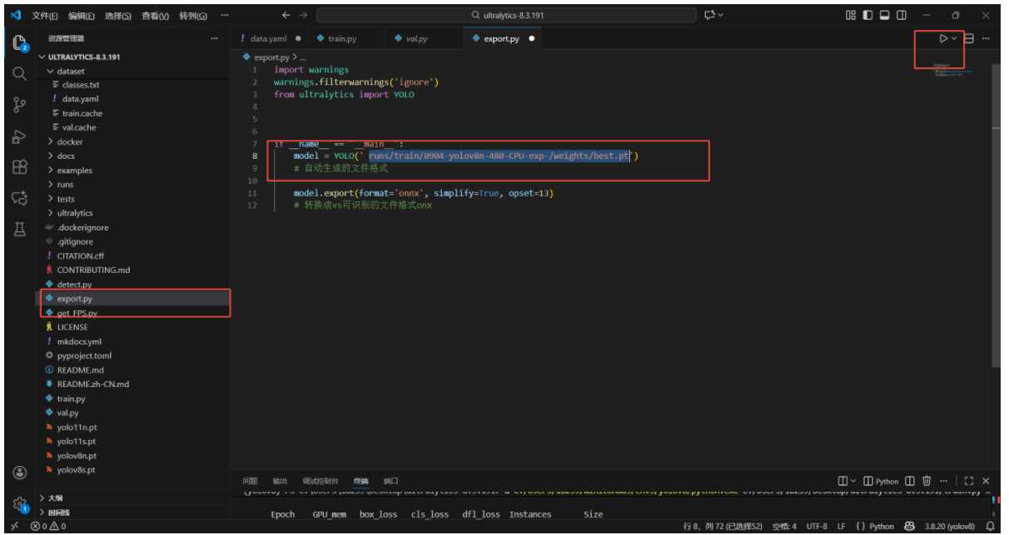Open the Accounts menu icon
Image resolution: width=1009 pixels, height=535 pixels.
point(19,472)
